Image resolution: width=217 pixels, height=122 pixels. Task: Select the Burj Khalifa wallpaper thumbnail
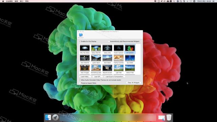(130, 58)
